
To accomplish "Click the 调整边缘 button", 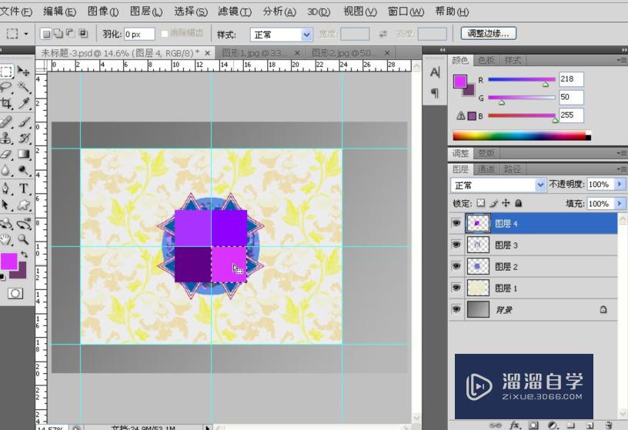I will pos(488,34).
